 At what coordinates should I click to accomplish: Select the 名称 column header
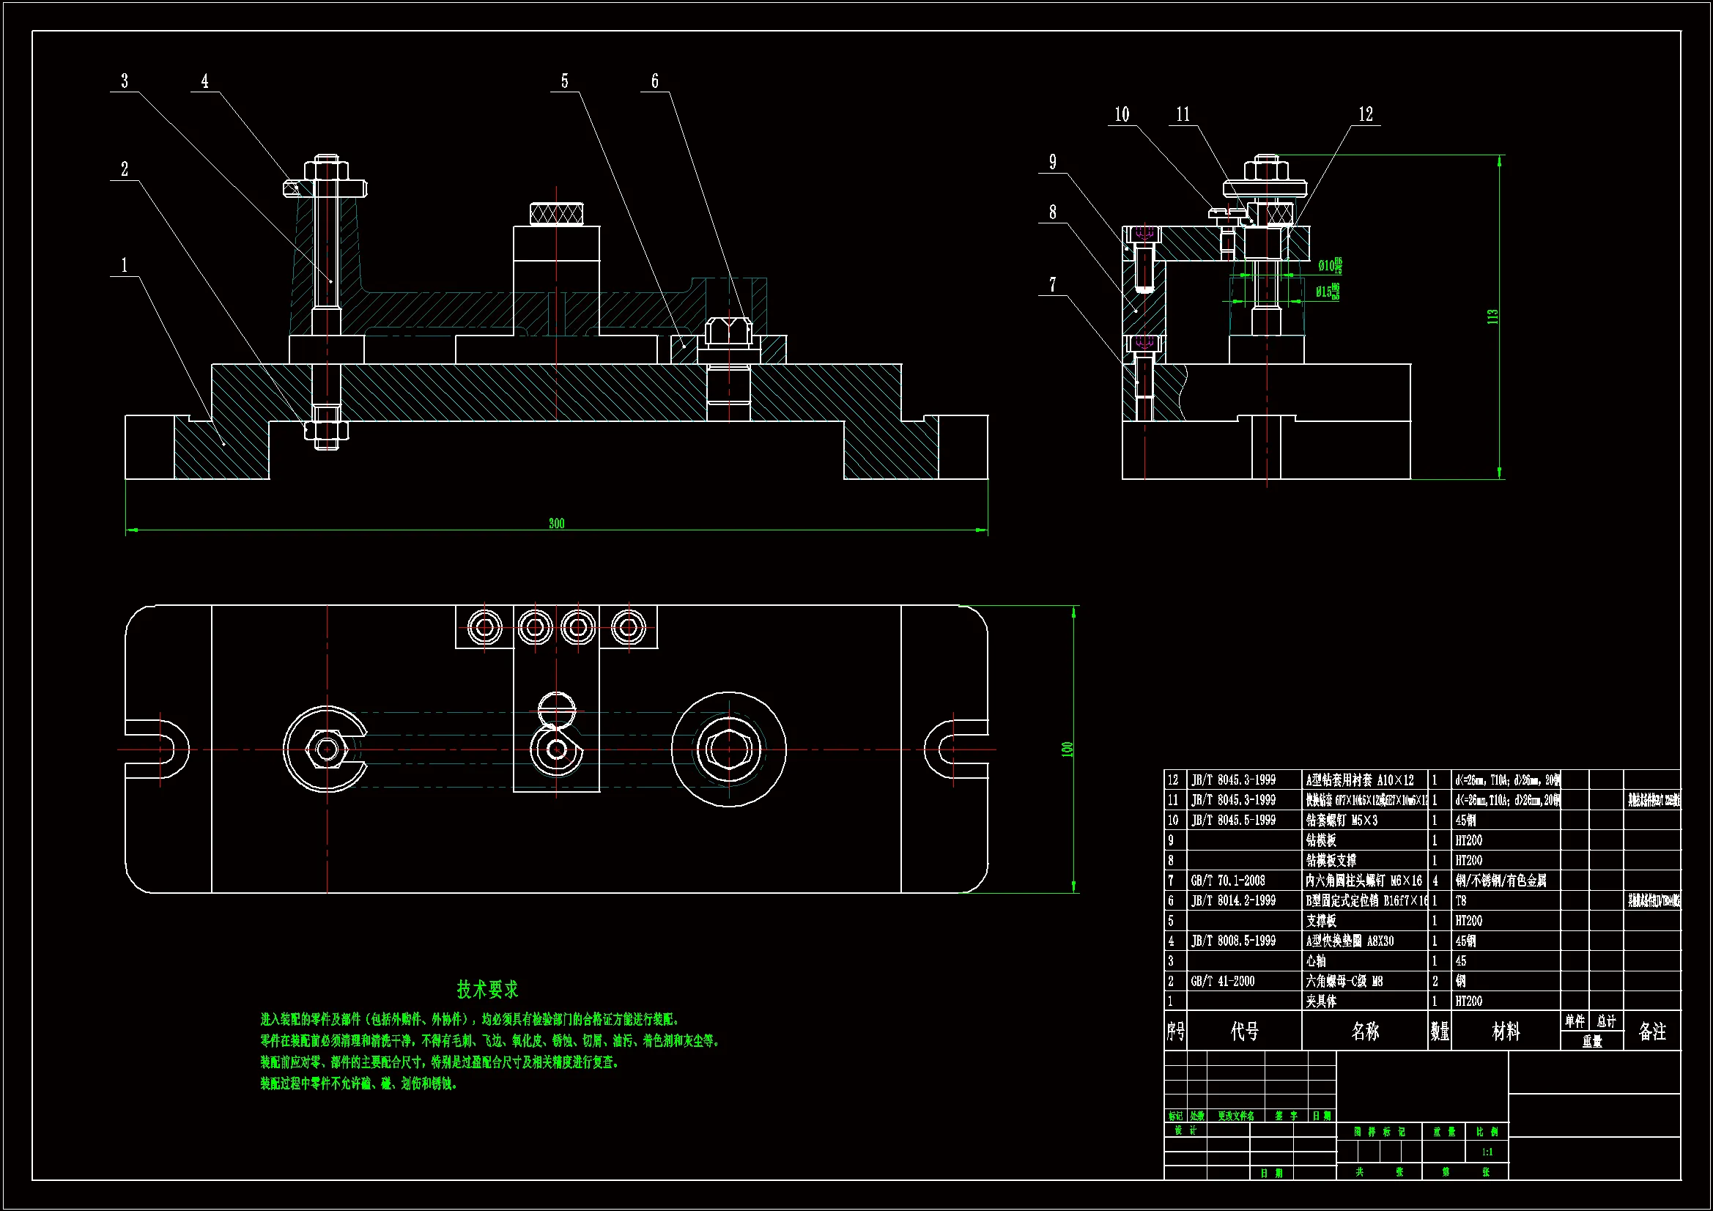point(1364,1032)
